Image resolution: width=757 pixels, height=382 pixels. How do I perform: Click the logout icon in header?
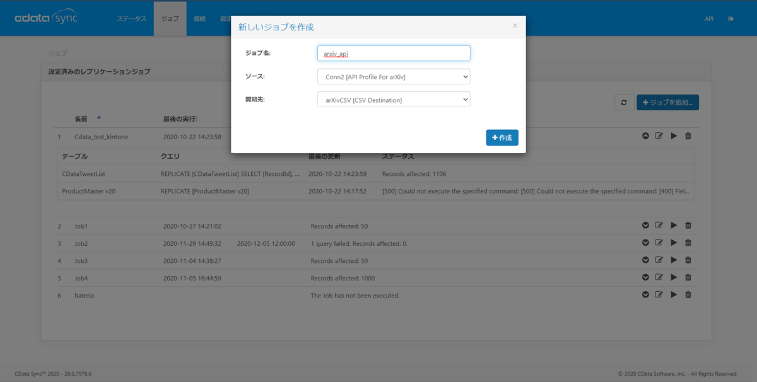click(x=731, y=19)
